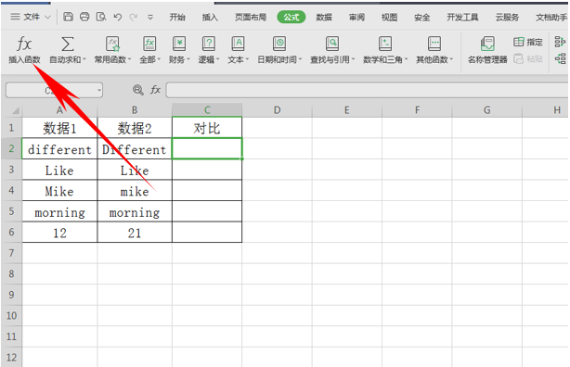570x367 pixels.
Task: Click the "数据2" header cell
Action: pyautogui.click(x=135, y=128)
